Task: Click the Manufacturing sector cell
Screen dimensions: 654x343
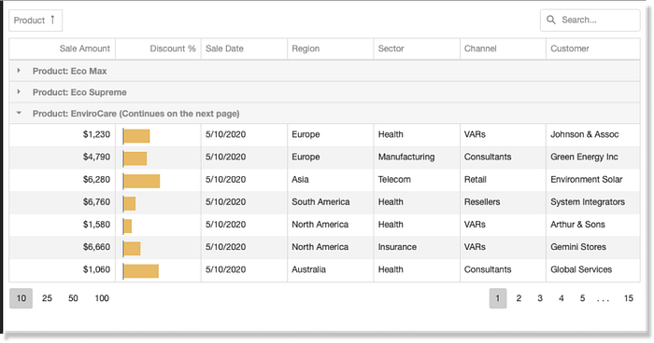Action: 417,157
